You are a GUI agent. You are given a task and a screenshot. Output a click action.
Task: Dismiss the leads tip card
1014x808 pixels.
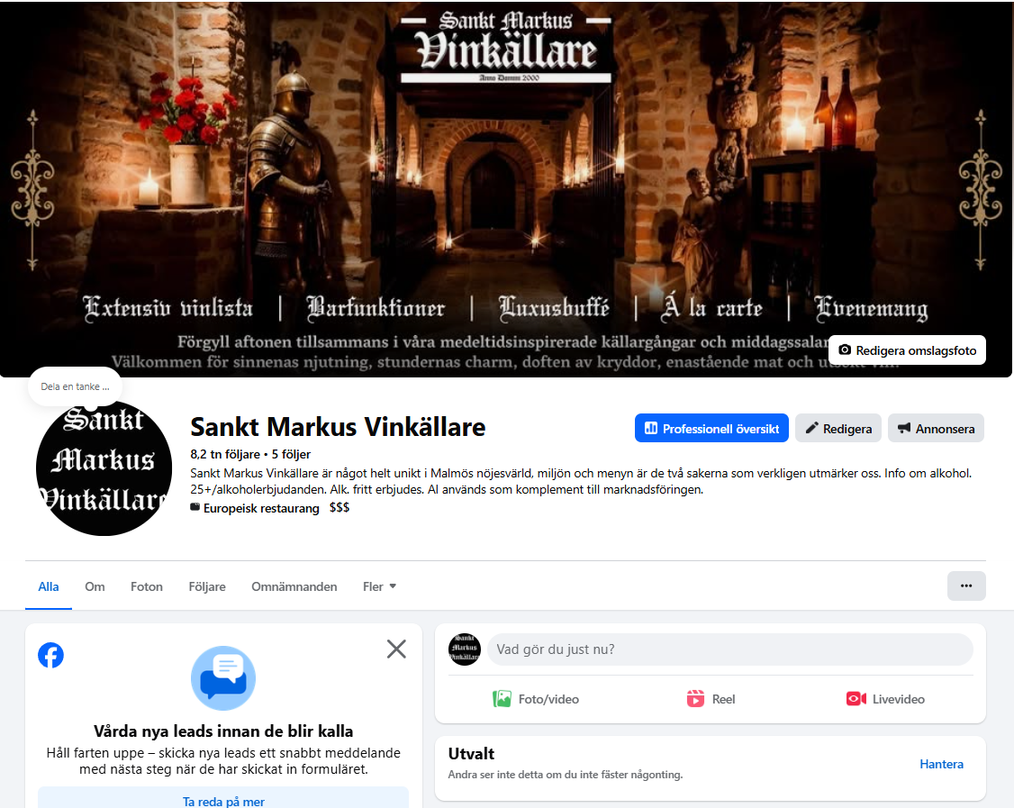click(x=396, y=649)
